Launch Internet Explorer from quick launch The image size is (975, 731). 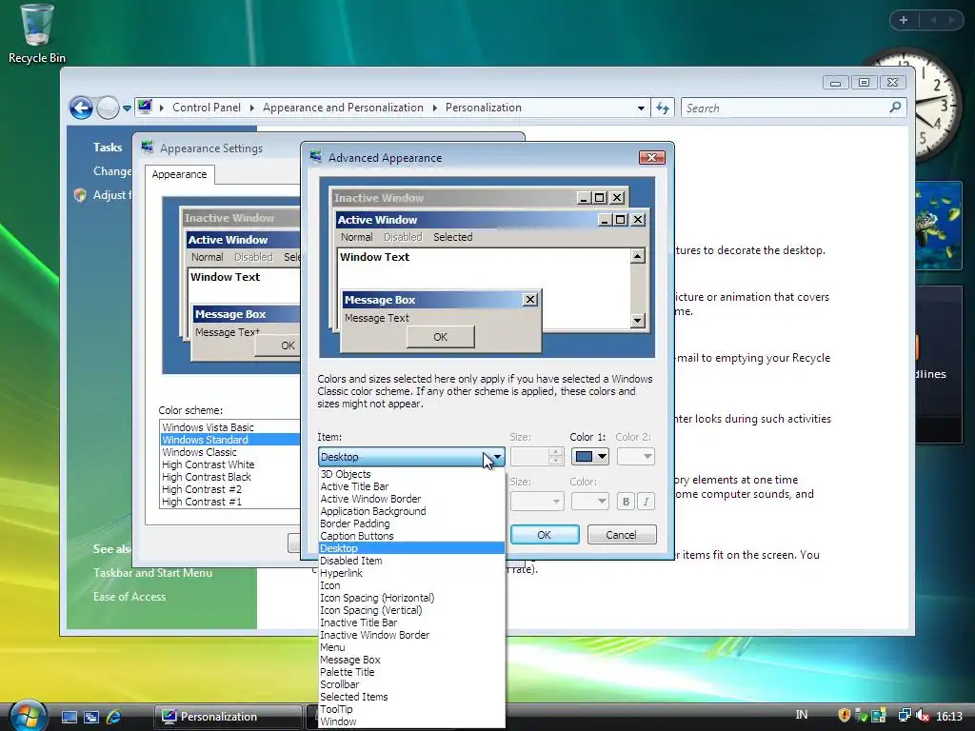tap(113, 717)
